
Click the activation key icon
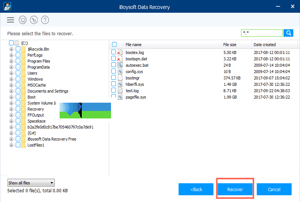[34, 20]
